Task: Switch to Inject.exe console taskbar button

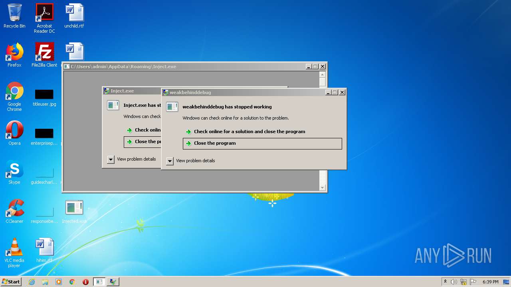Action: point(99,282)
